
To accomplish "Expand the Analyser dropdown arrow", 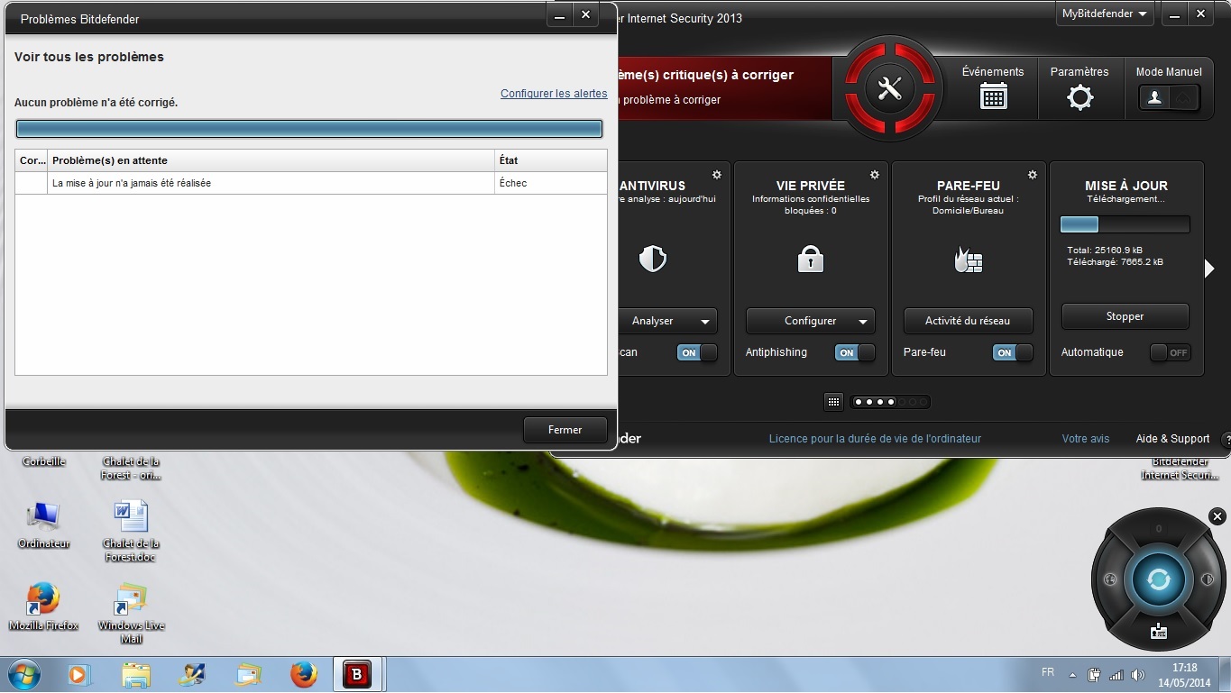I will (704, 322).
